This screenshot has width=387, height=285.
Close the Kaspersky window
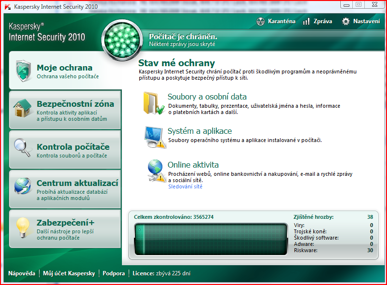[x=374, y=5]
